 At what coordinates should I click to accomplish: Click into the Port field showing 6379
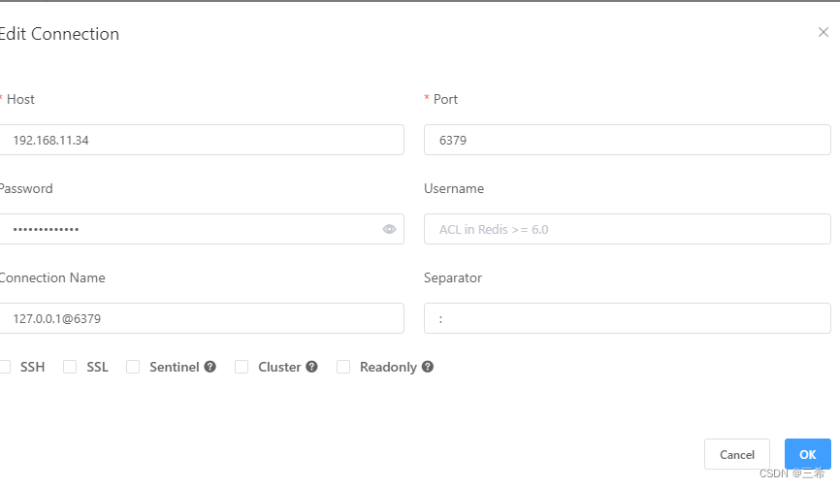(628, 141)
